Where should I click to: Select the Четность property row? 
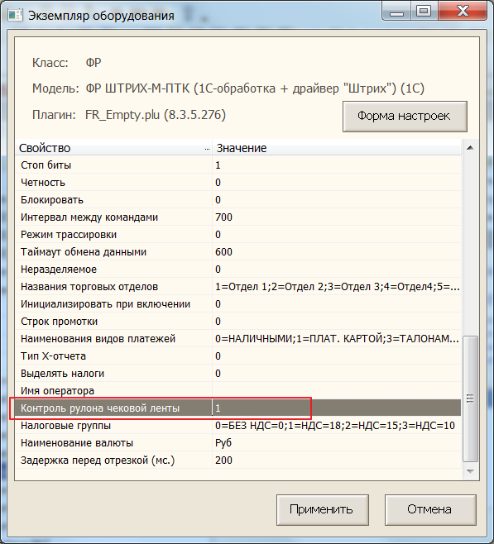(x=238, y=182)
